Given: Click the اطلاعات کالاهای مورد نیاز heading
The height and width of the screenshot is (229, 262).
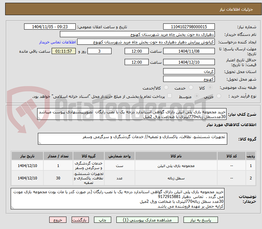Looking at the screenshot, I should tap(231, 125).
